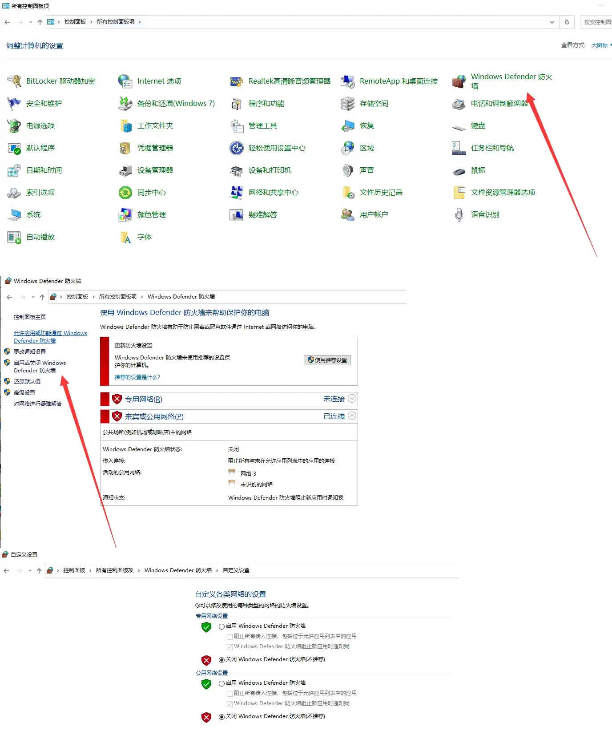Expand chevron after 所有控制面板项 in top address bar
Image resolution: width=612 pixels, height=735 pixels.
(140, 22)
